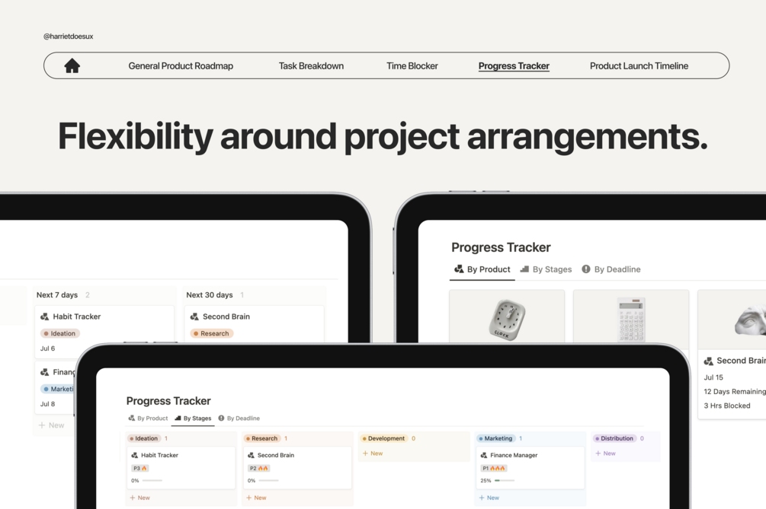Click the By Deadline alert icon in right tablet
766x509 pixels.
[x=586, y=269]
